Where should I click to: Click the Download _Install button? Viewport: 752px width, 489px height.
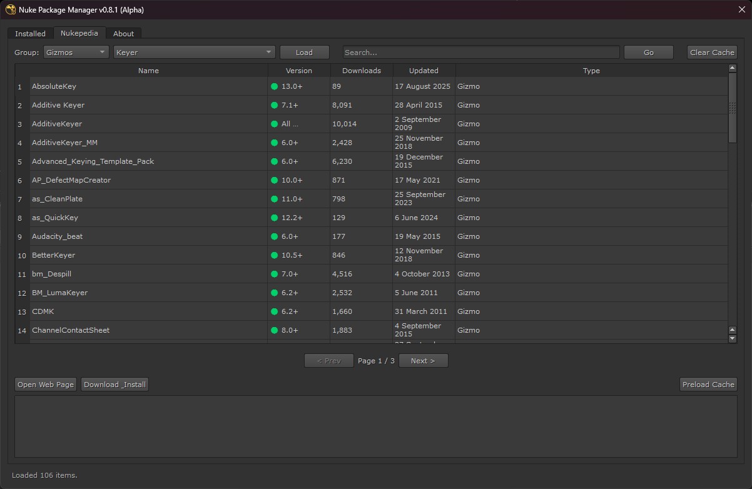114,384
